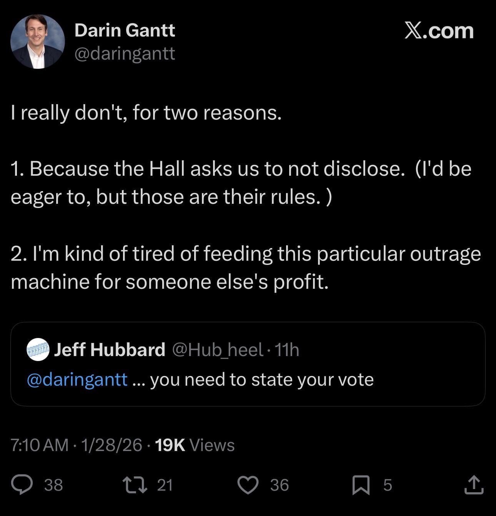Click the 11h timestamp on the quoted tweet
The width and height of the screenshot is (496, 516).
(x=287, y=350)
